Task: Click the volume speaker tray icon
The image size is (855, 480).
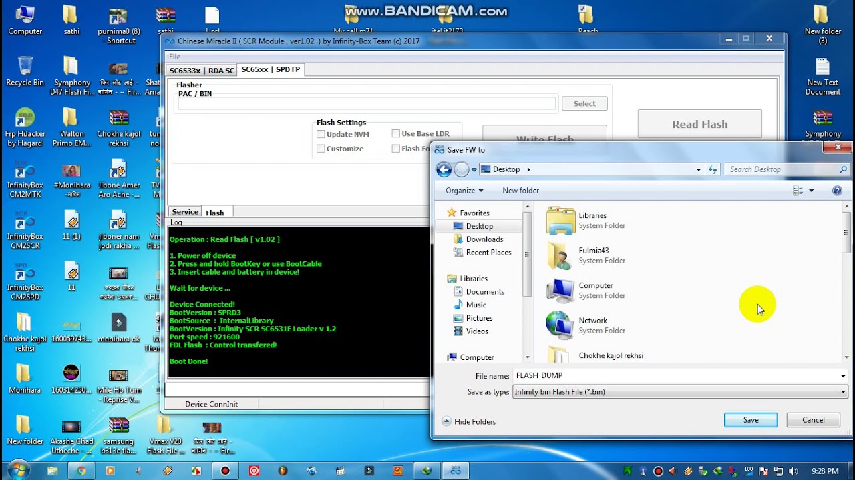Action: [x=793, y=471]
